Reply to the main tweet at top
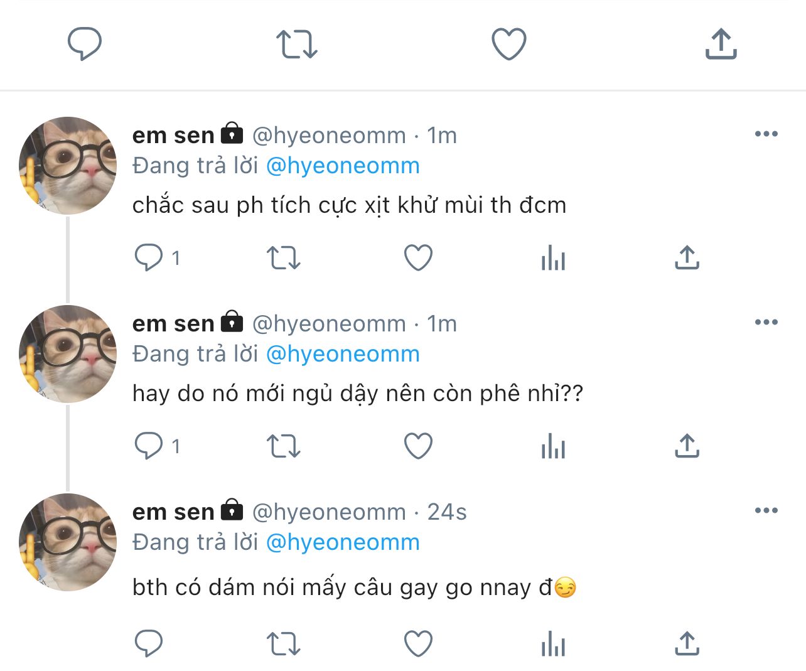Screen dimensions: 806x671 (x=85, y=44)
